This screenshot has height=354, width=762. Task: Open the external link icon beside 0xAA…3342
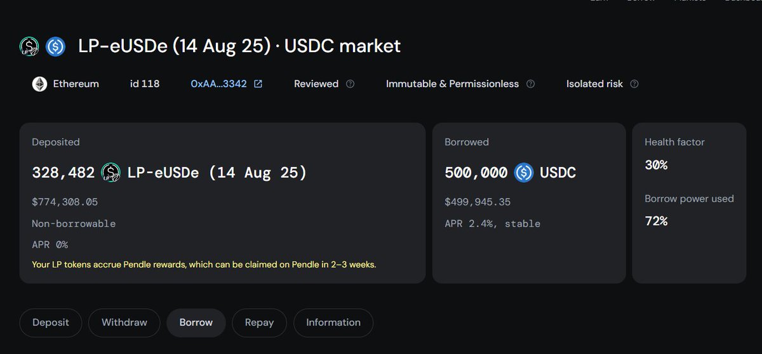click(258, 84)
